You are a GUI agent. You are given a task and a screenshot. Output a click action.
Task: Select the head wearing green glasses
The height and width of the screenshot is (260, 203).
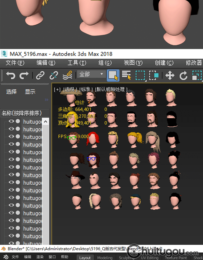[x=73, y=140]
